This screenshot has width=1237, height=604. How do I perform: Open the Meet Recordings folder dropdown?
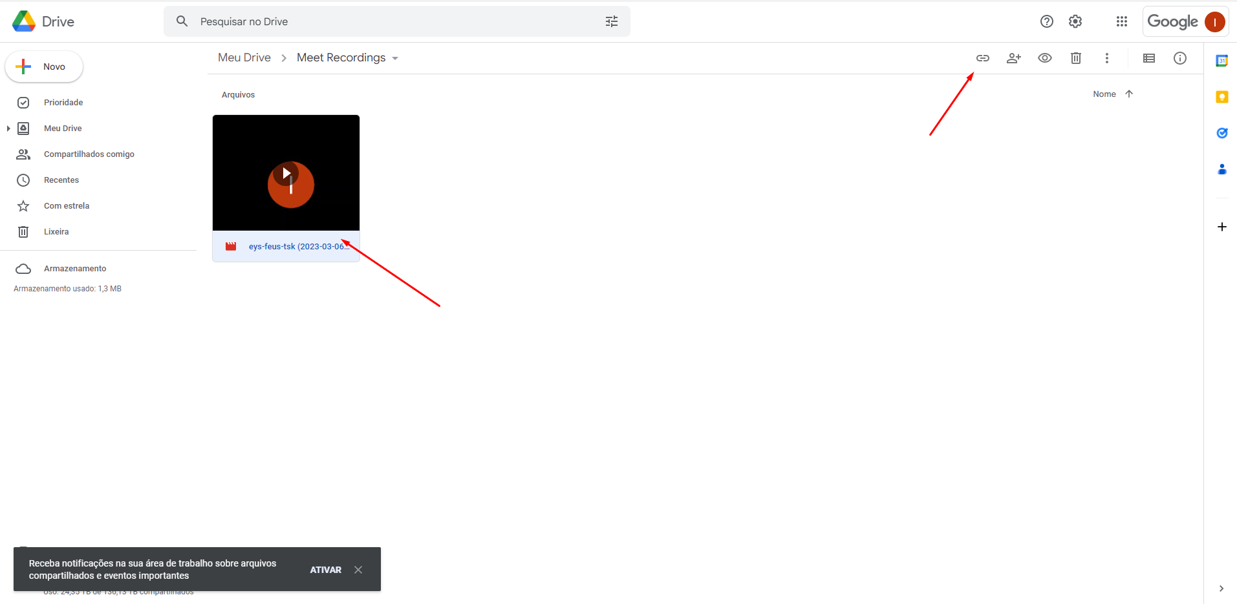click(x=395, y=58)
